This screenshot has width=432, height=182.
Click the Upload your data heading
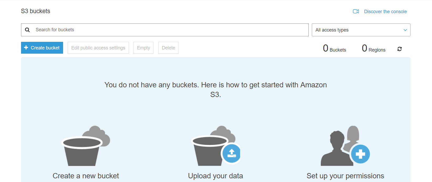[215, 176]
